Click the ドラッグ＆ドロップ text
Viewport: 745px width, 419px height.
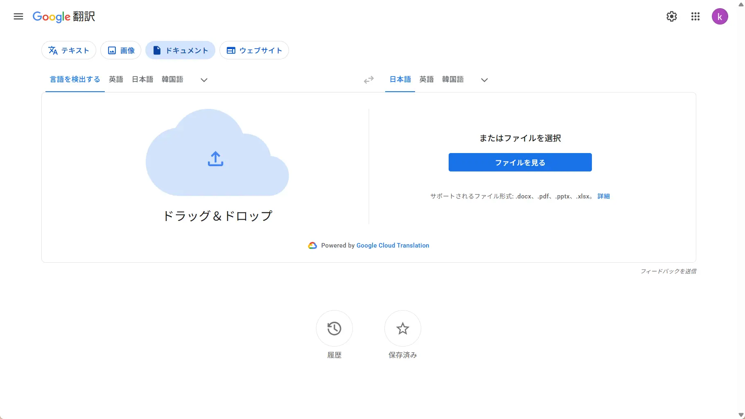coord(217,216)
